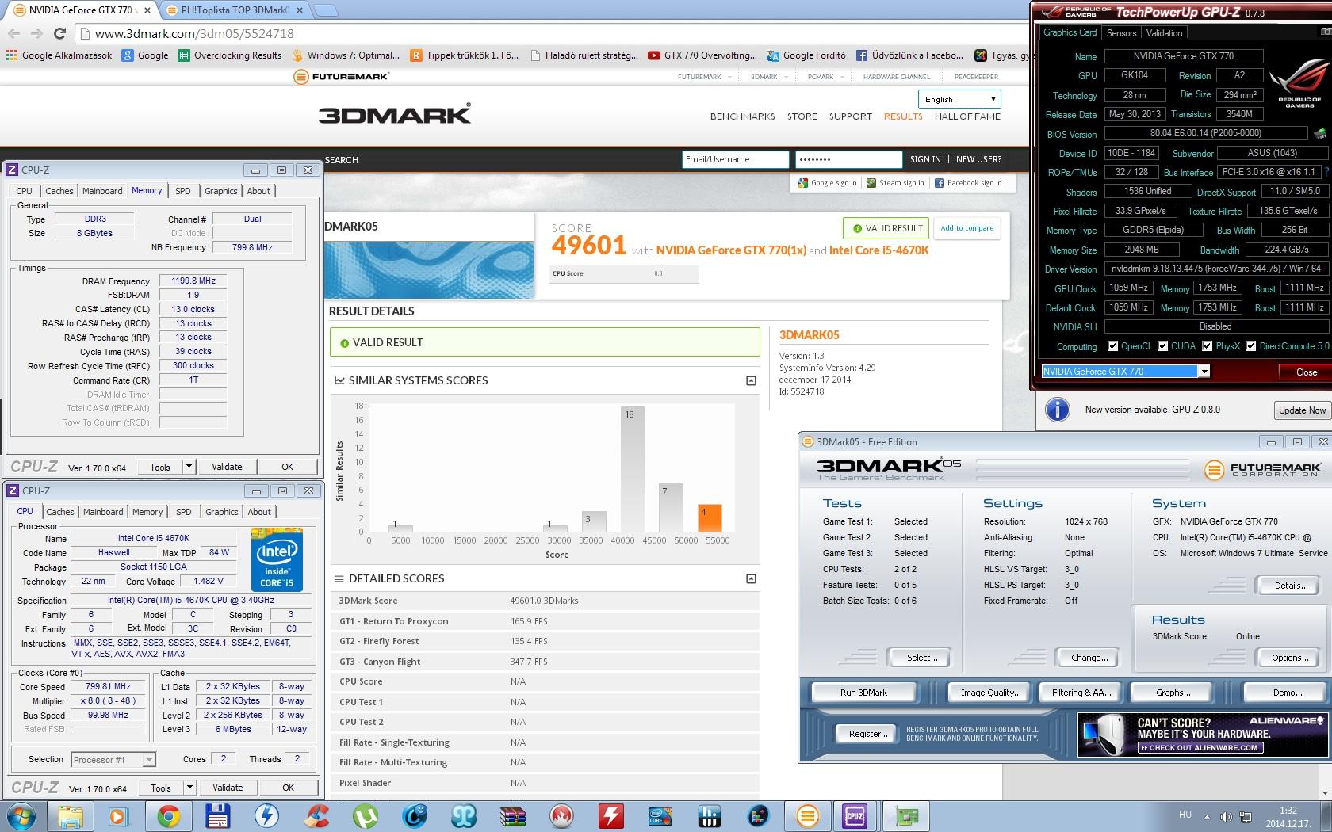Reload the 3DMark results page
Screen dimensions: 1332x832
[x=59, y=33]
